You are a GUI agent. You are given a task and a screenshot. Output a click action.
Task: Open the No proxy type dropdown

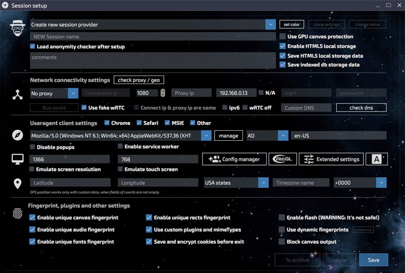pos(73,93)
